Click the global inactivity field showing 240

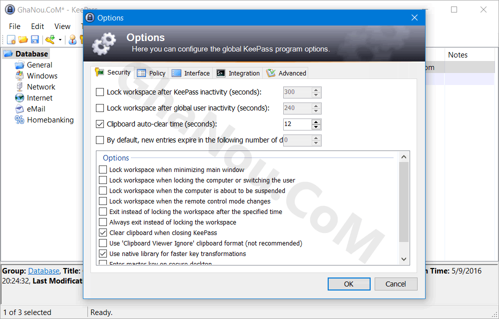point(298,108)
